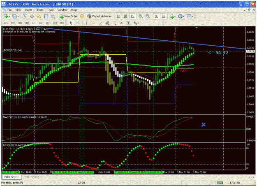Select the trendline drawing tool
The width and height of the screenshot is (257, 186).
coord(100,23)
